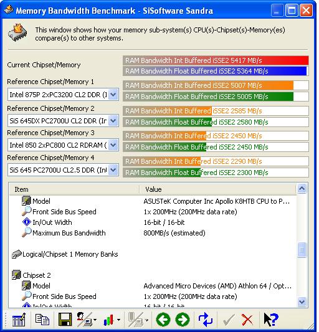Select the ASUSTeK Computer Inc Apollo K8HTB value
Screen dimensions: 319x332
click(x=216, y=201)
